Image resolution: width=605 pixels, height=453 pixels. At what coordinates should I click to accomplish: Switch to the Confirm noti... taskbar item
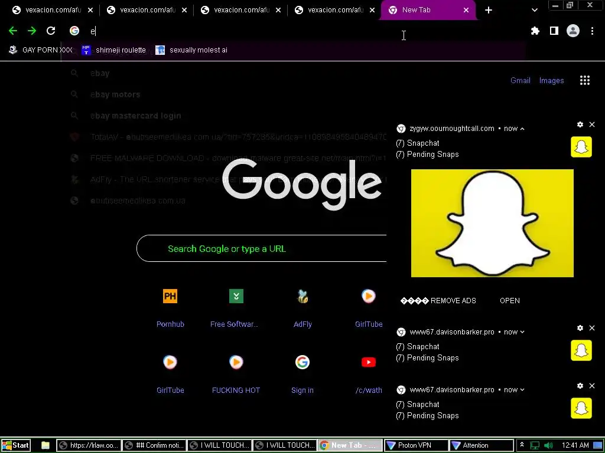click(x=154, y=445)
